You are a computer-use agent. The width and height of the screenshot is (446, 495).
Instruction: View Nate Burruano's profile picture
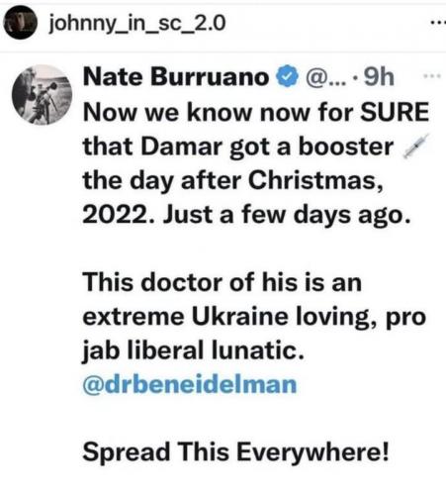pyautogui.click(x=42, y=95)
